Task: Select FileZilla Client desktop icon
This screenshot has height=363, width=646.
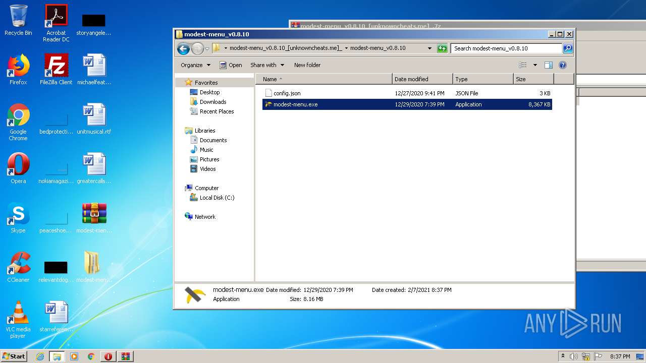Action: pyautogui.click(x=56, y=69)
